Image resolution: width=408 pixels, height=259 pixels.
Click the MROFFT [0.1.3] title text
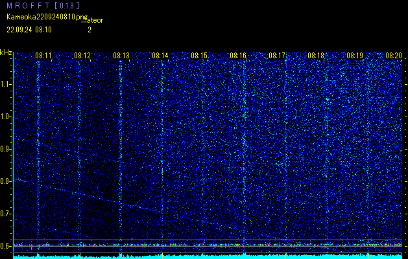tap(43, 5)
